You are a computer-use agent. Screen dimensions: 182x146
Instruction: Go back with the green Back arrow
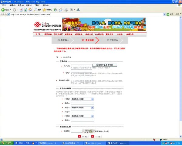point(3,10)
